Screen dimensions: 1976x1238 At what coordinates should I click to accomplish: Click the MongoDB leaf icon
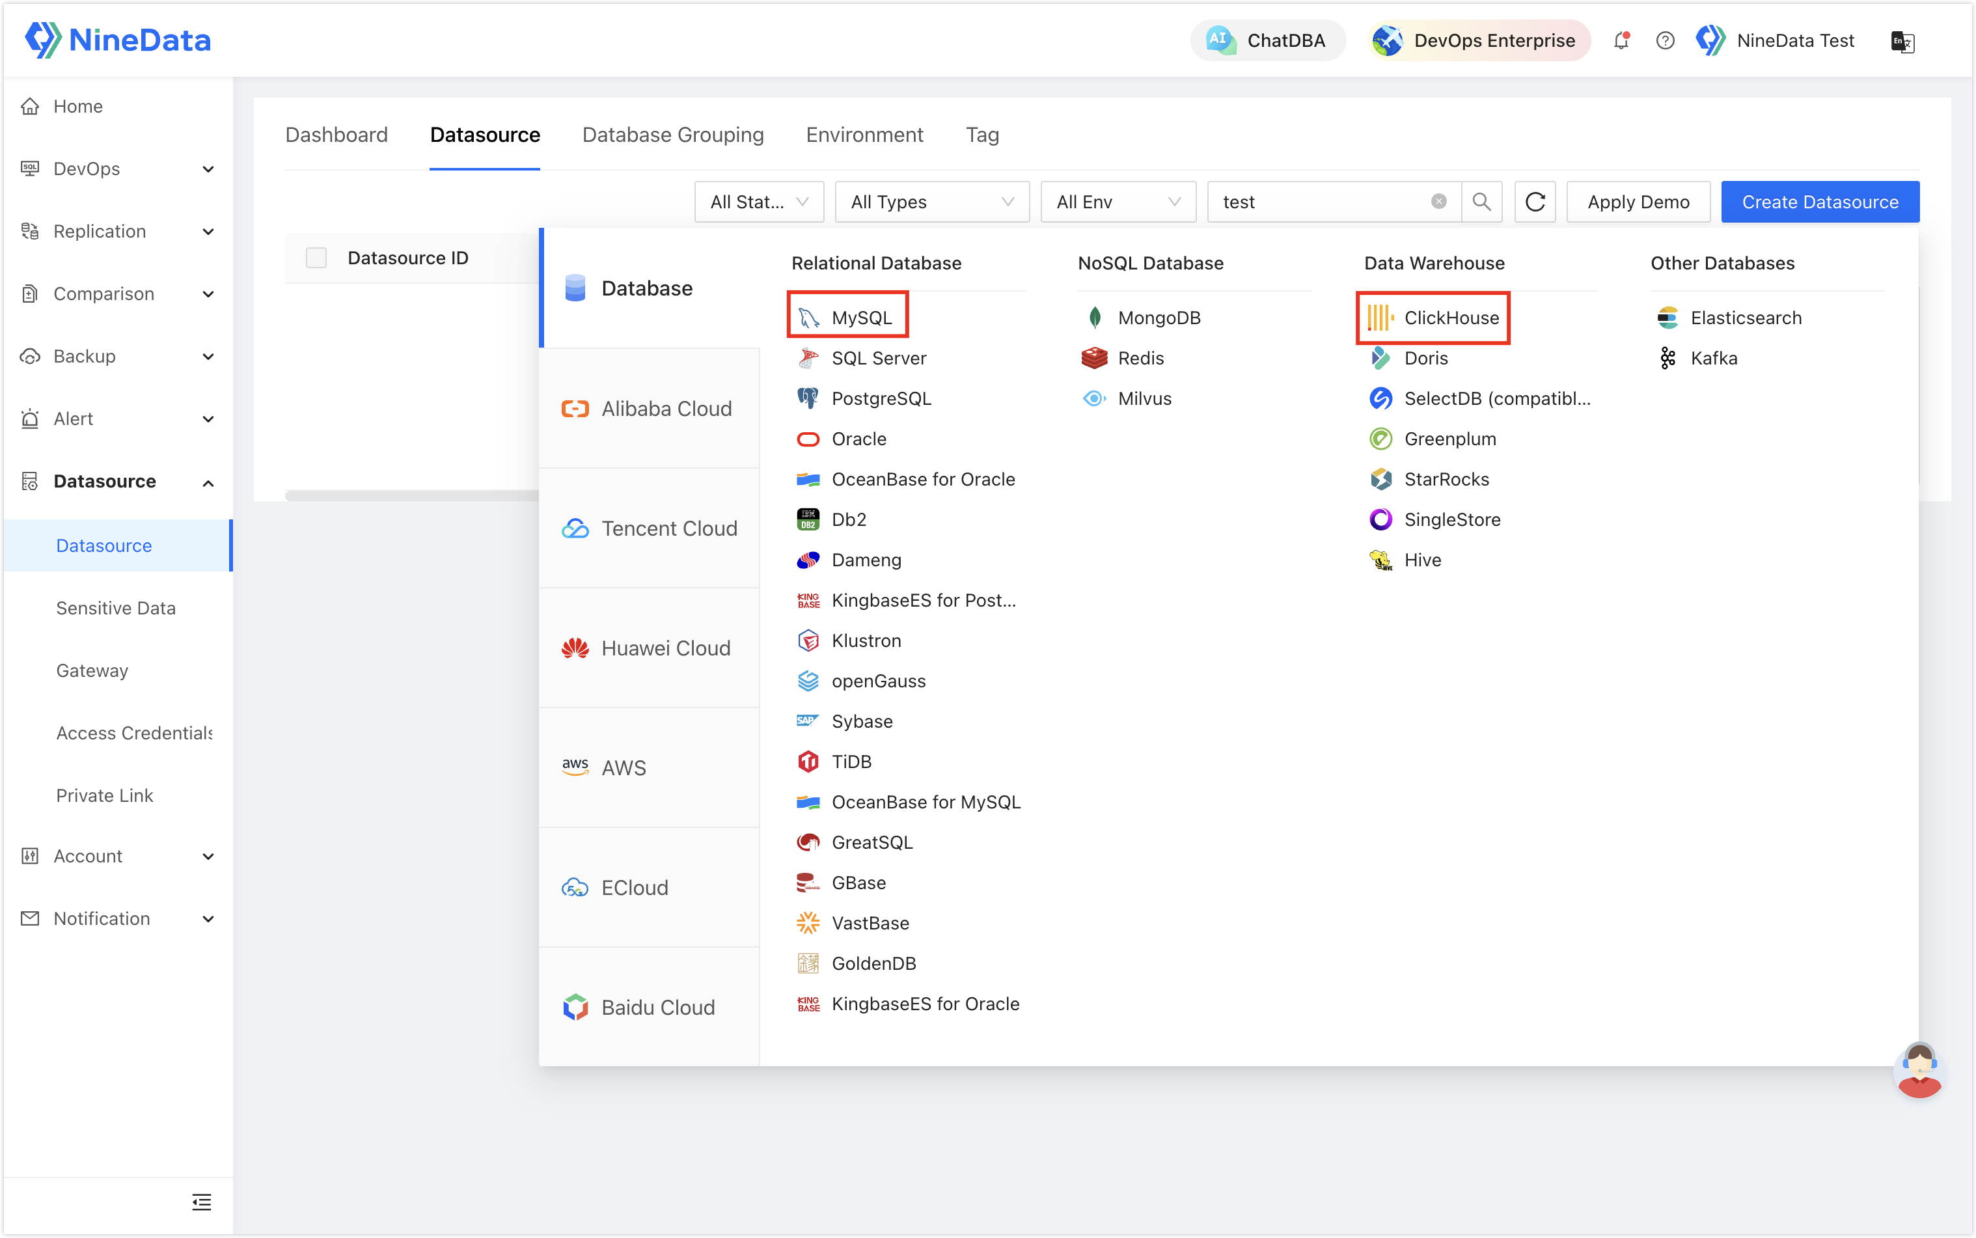click(x=1094, y=318)
